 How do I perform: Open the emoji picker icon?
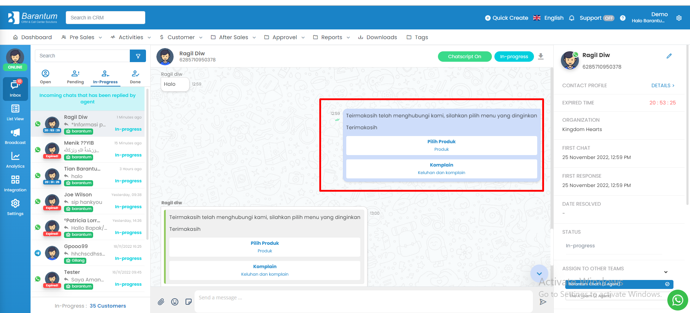[x=175, y=302]
